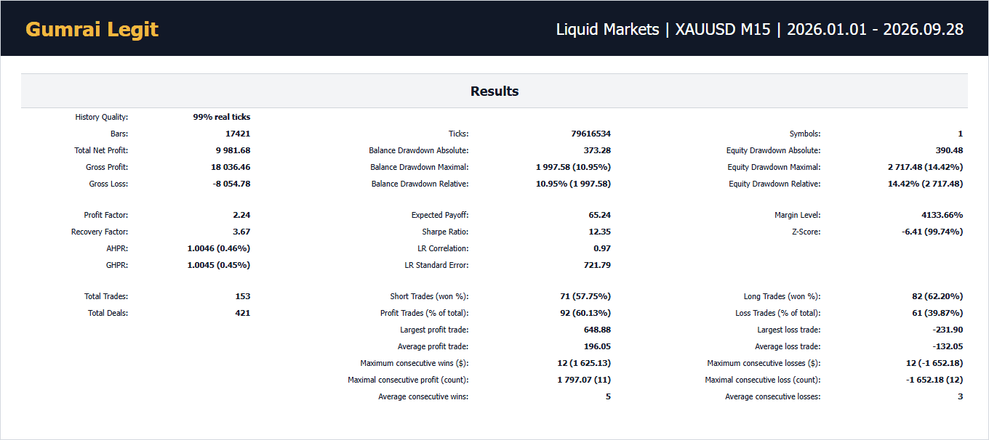Click the Gumrai Legit title
The image size is (989, 440).
click(x=92, y=29)
